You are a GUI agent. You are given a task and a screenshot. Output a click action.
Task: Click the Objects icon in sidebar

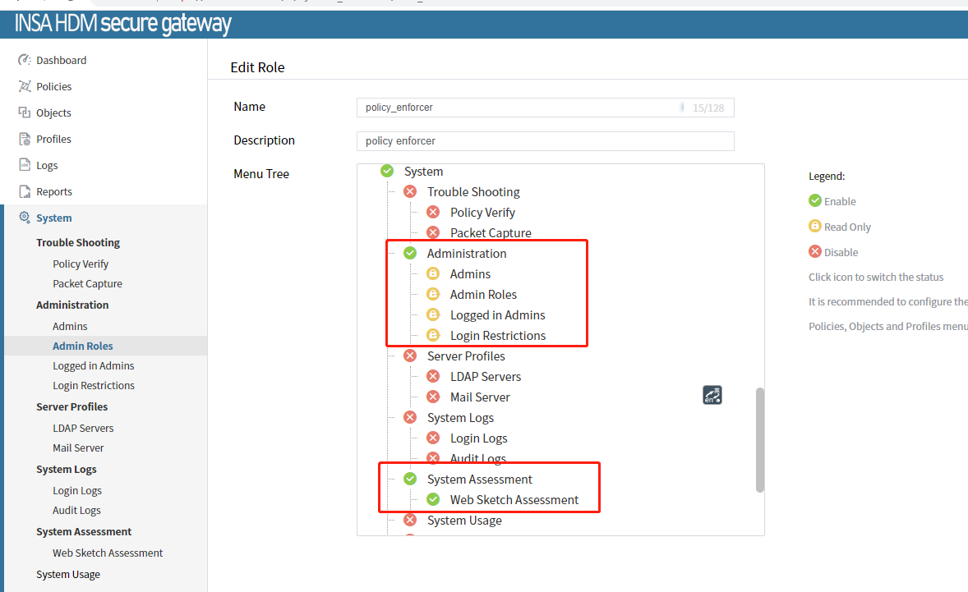(x=25, y=112)
